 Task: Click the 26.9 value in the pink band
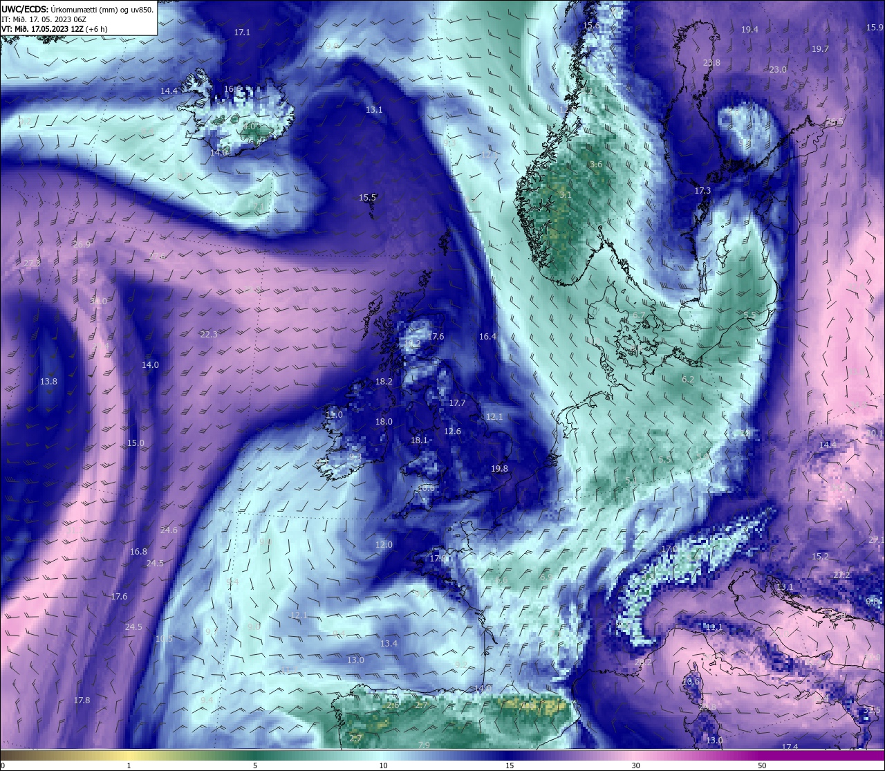[x=82, y=245]
